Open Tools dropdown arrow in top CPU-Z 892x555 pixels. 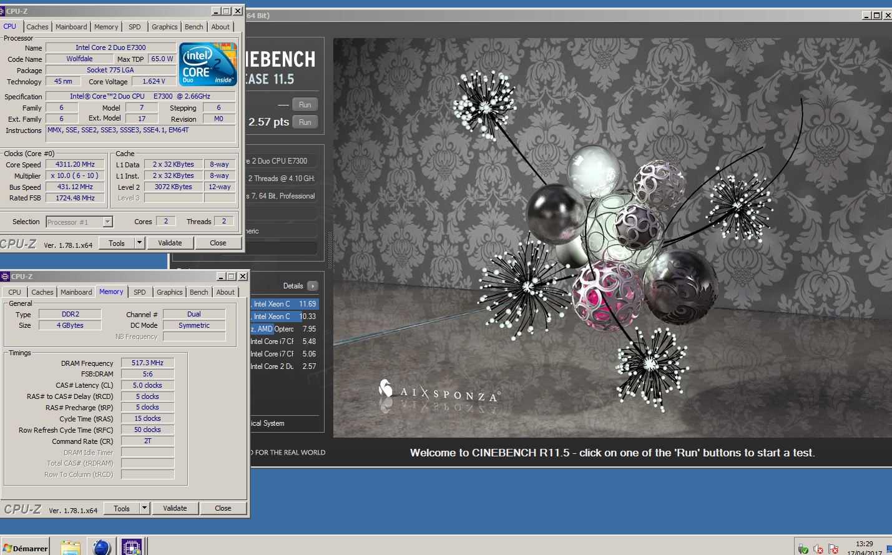[140, 243]
